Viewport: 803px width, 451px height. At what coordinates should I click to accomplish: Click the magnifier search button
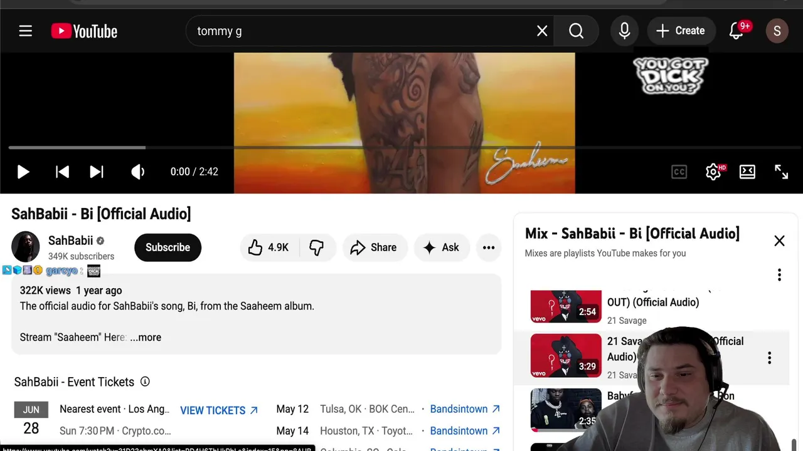click(x=576, y=31)
